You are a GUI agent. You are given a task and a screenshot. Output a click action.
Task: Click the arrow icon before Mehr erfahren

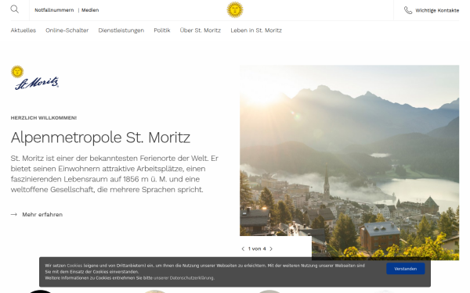pyautogui.click(x=14, y=214)
